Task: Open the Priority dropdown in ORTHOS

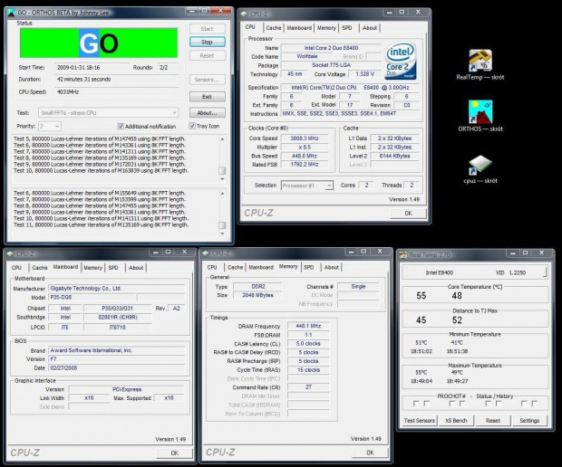Action: 50,127
